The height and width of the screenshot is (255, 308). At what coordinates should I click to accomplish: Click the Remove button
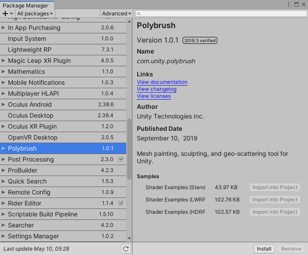(291, 249)
